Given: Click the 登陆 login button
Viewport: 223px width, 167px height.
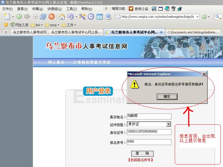Looking at the screenshot, I should click(142, 154).
